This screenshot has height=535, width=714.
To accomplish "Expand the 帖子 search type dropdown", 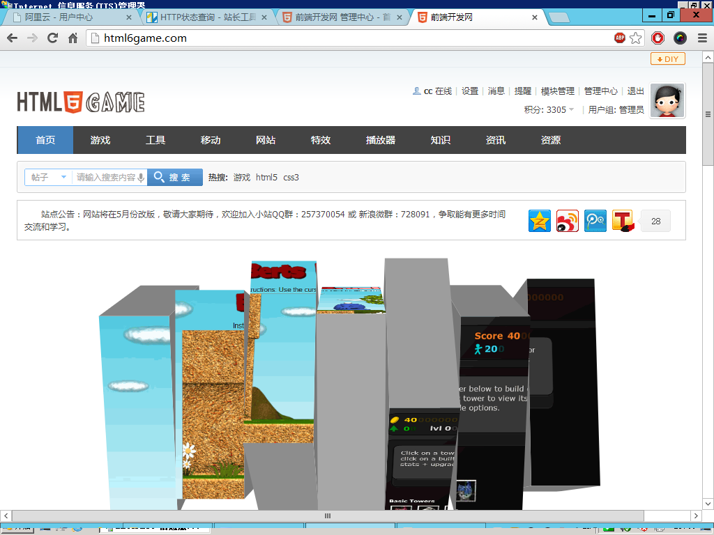I will (x=48, y=178).
